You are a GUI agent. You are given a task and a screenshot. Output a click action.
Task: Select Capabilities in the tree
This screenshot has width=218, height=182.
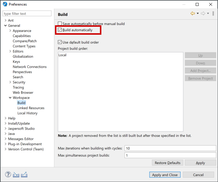pos(22,36)
